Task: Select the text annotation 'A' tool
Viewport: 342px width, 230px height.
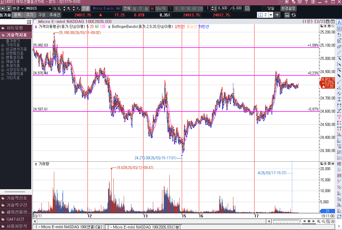Action: click(339, 22)
